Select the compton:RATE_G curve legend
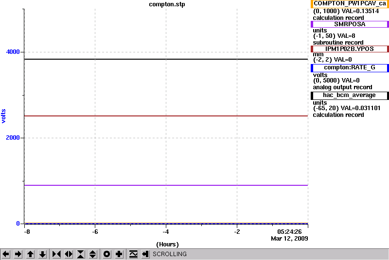 click(x=350, y=68)
